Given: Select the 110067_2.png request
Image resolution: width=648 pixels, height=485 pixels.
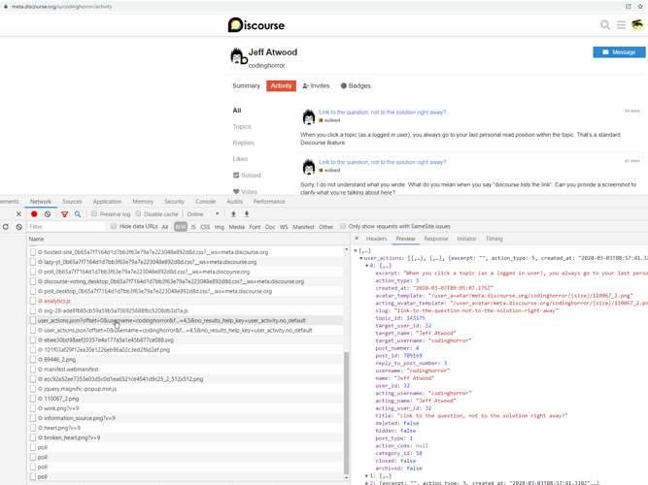Looking at the screenshot, I should (186, 399).
